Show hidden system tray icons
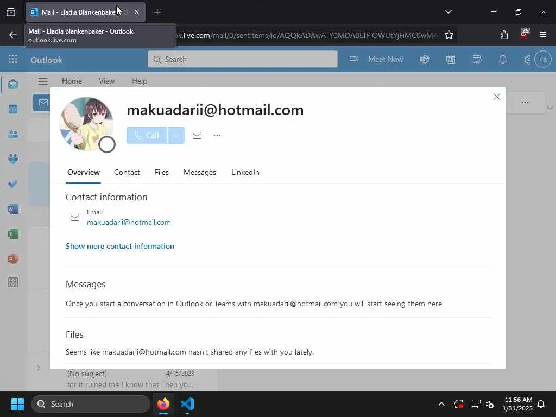The image size is (556, 417). pyautogui.click(x=441, y=404)
